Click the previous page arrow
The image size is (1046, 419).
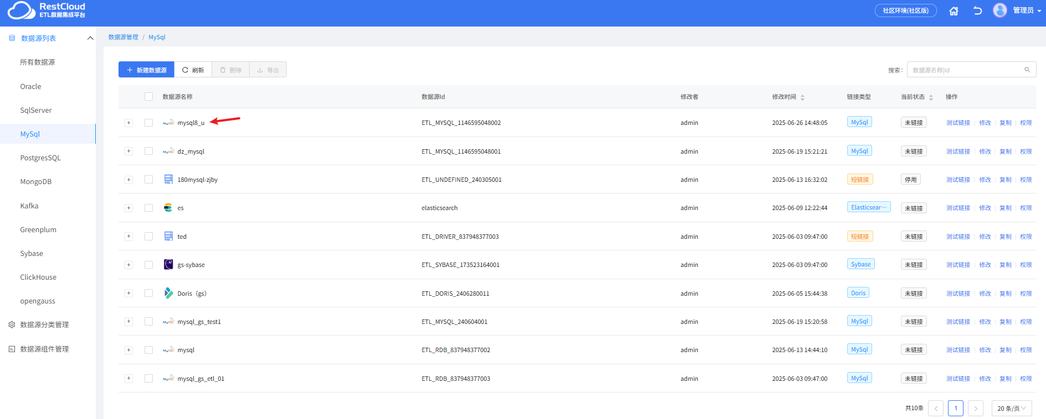[936, 408]
